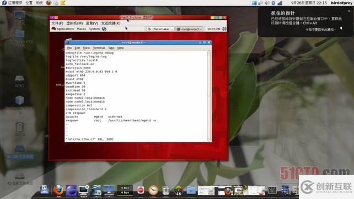Screen dimensions: 354x199
Task: Close the 抓住的指针 notification
Action: tap(349, 11)
